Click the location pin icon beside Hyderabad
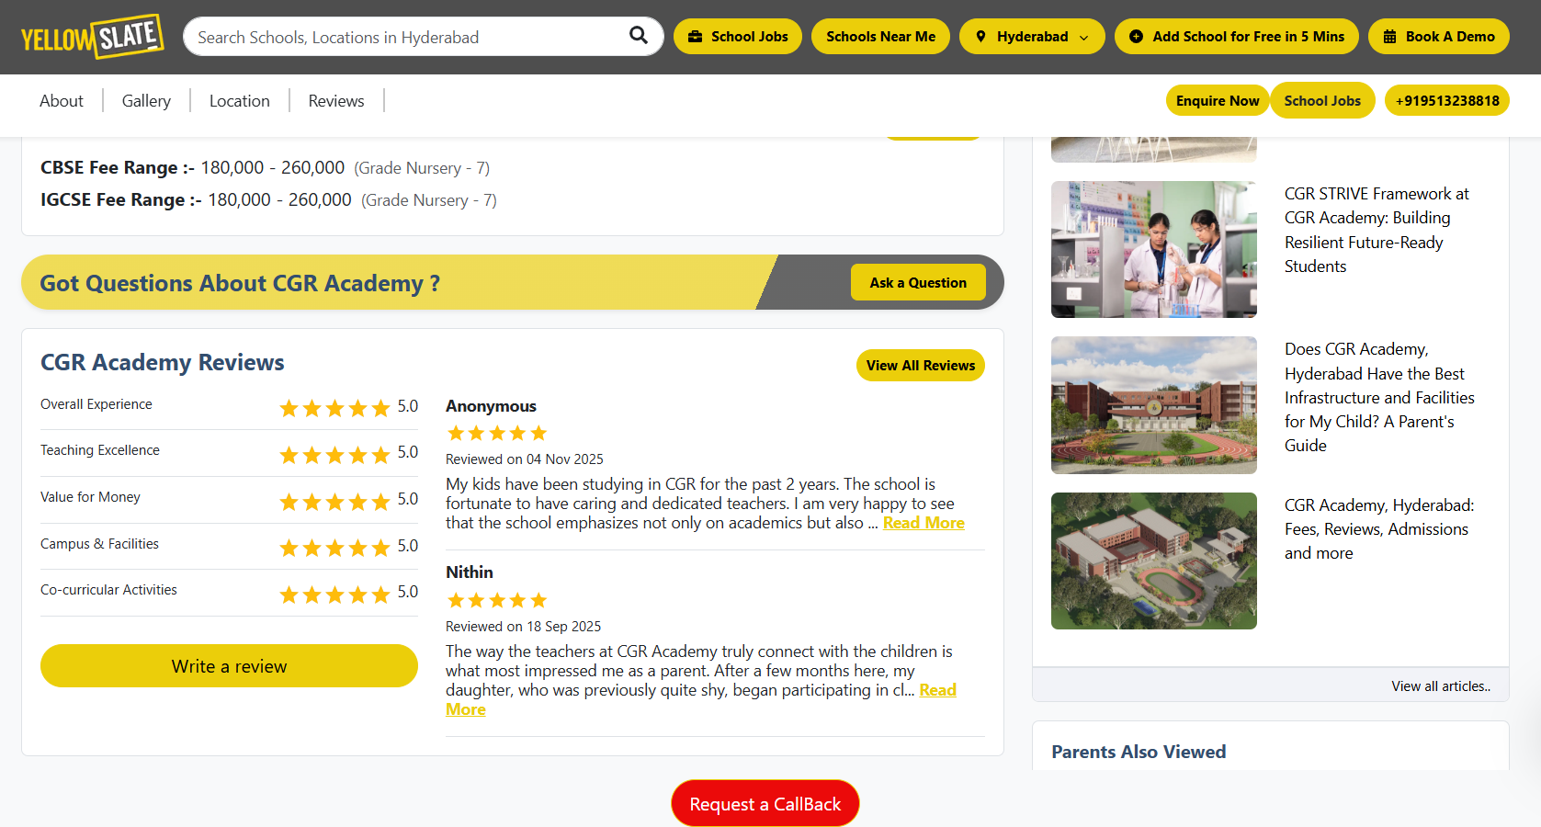Viewport: 1541px width, 827px height. tap(981, 37)
